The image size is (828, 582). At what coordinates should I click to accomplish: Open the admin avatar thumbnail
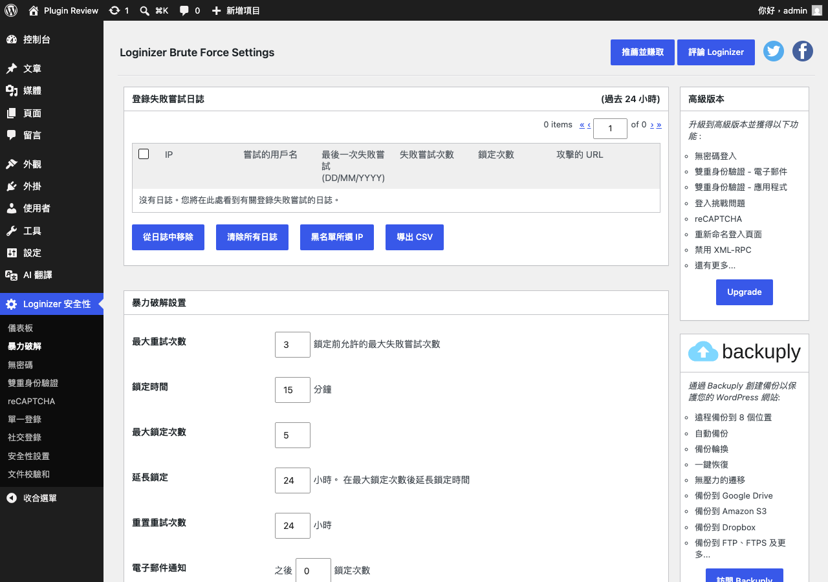(817, 10)
